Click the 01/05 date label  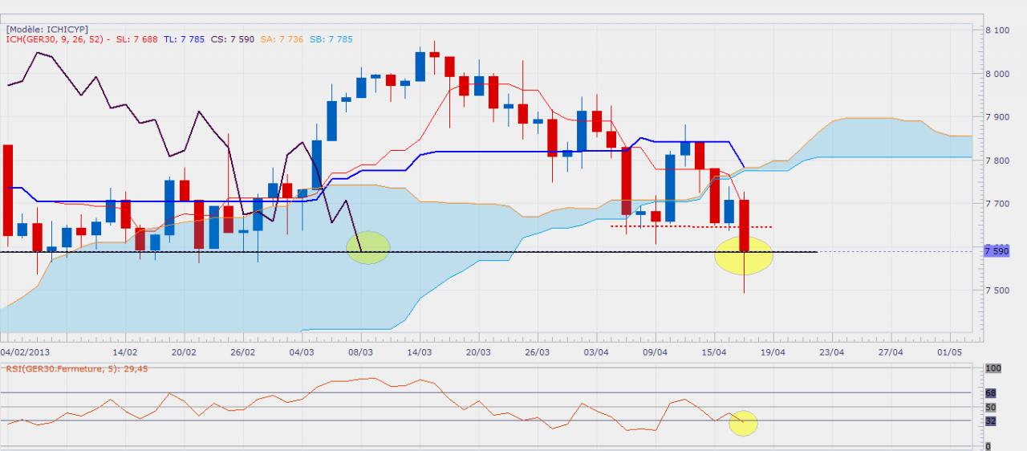pos(949,351)
